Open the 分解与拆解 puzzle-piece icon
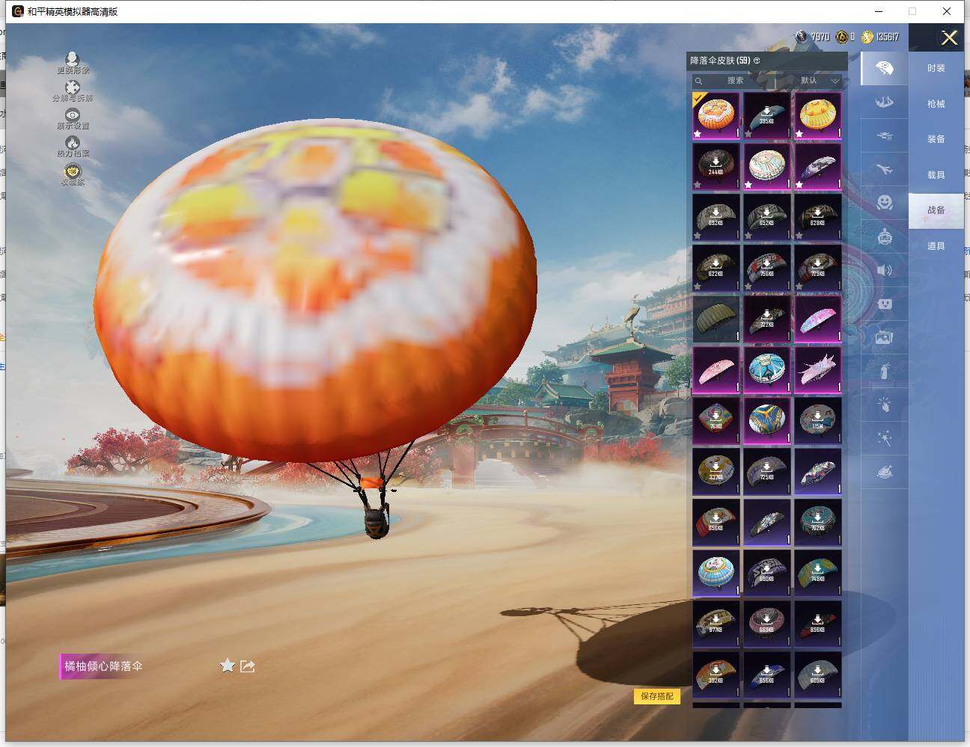This screenshot has width=970, height=747. click(72, 87)
